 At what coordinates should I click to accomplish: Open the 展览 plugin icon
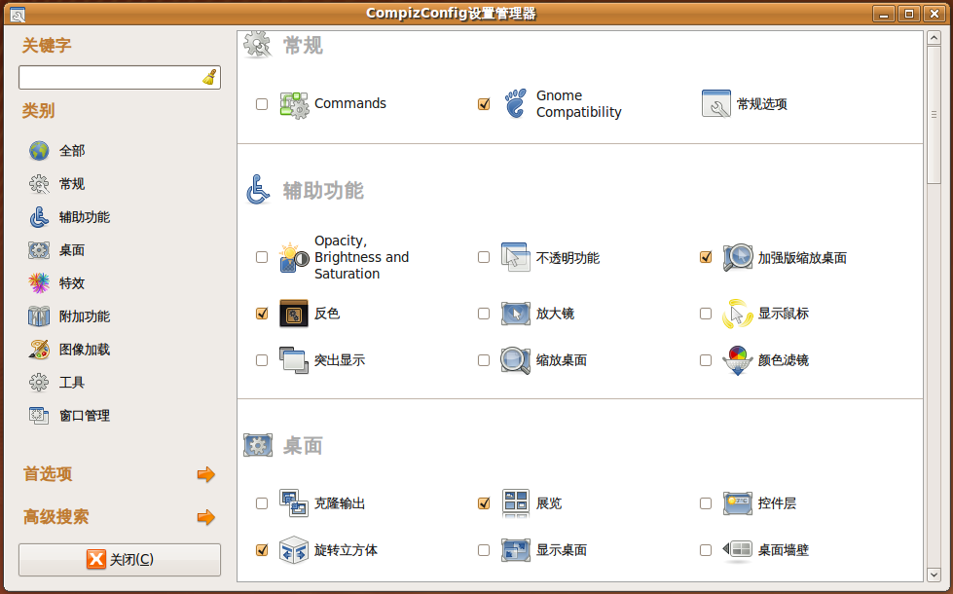[x=515, y=503]
